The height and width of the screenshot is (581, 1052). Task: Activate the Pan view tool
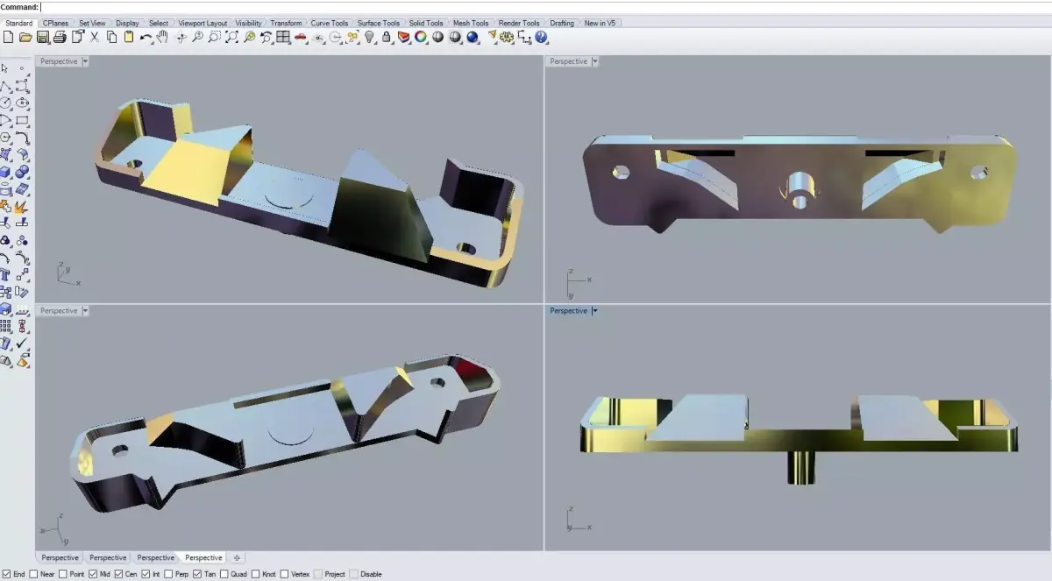(161, 37)
